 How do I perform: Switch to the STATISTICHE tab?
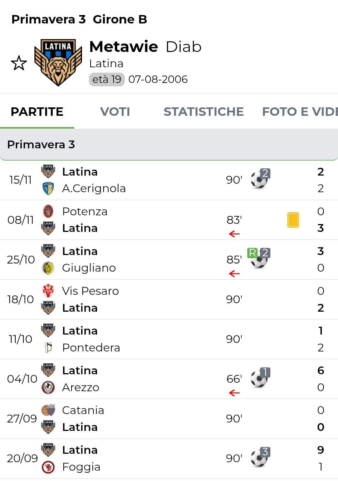pos(203,112)
